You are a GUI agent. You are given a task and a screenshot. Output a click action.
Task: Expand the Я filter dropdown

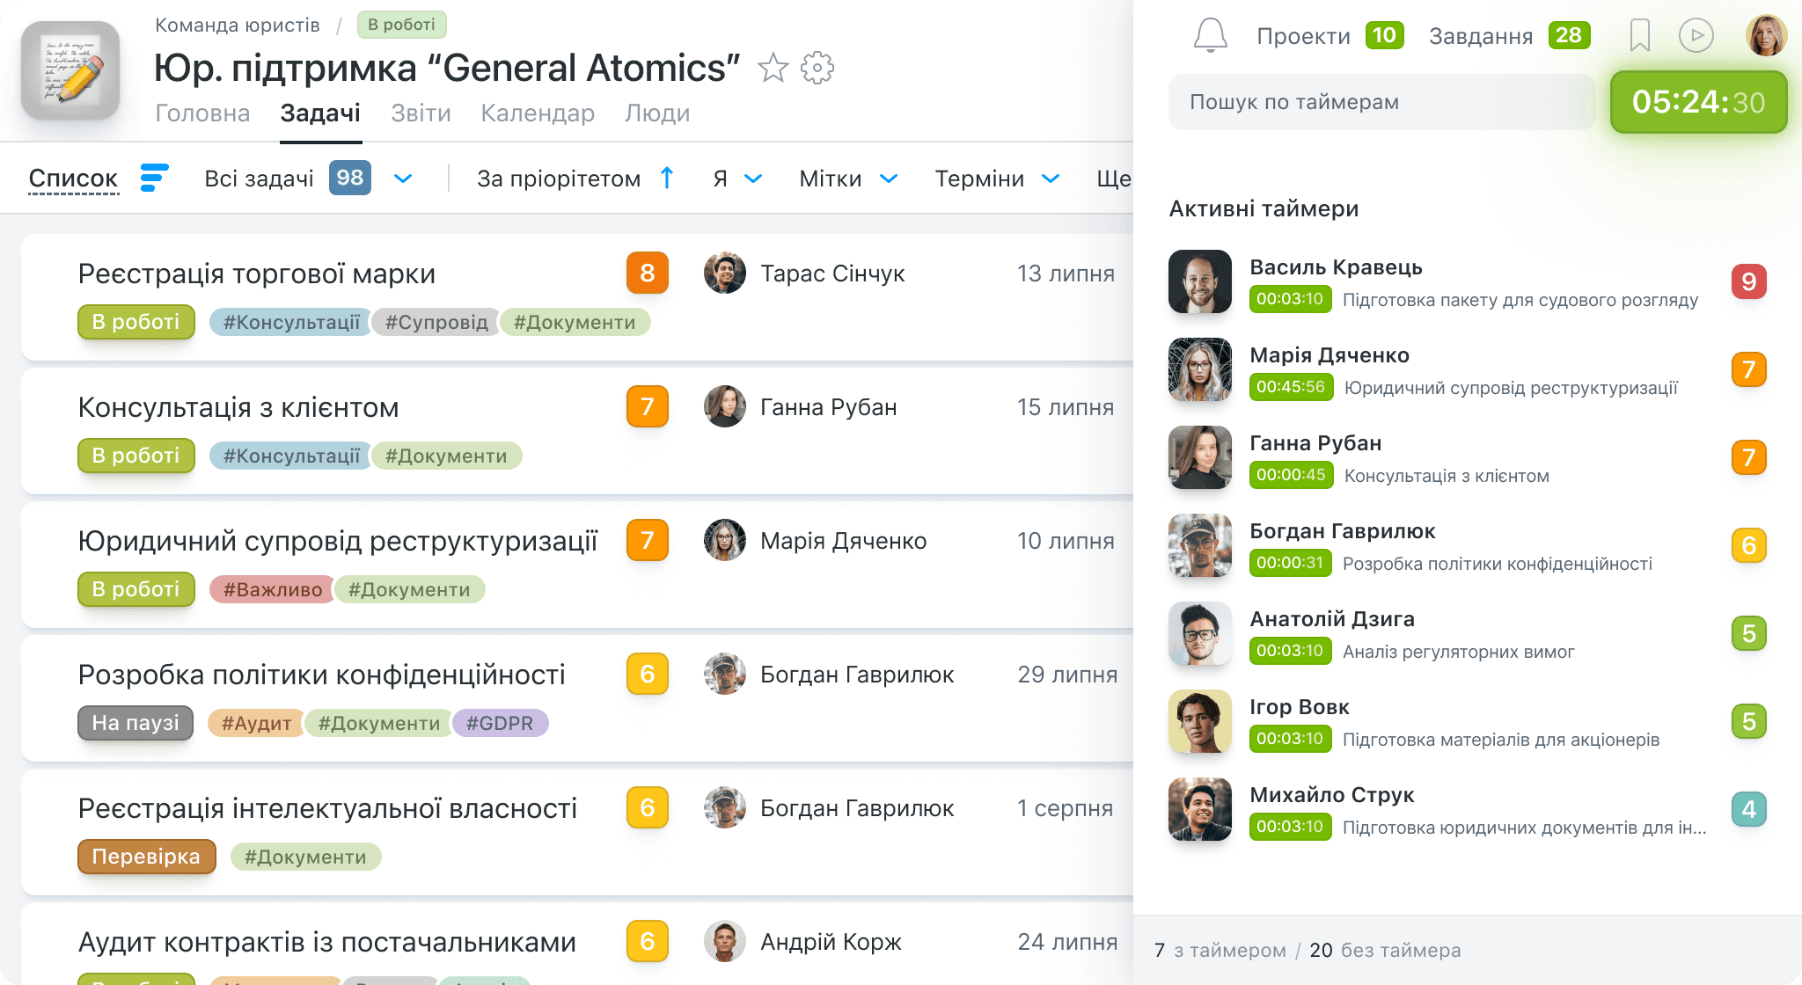tap(737, 179)
